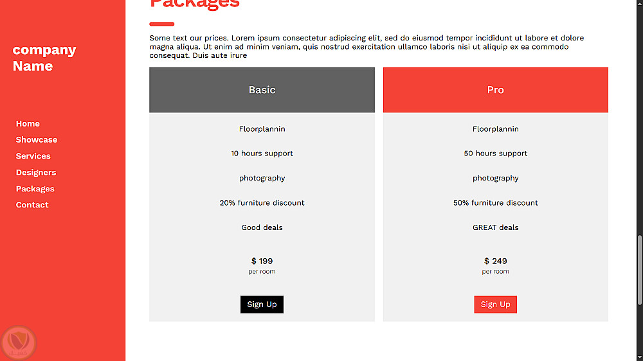This screenshot has width=643, height=361.
Task: Click the company Name logo text
Action: 44,58
